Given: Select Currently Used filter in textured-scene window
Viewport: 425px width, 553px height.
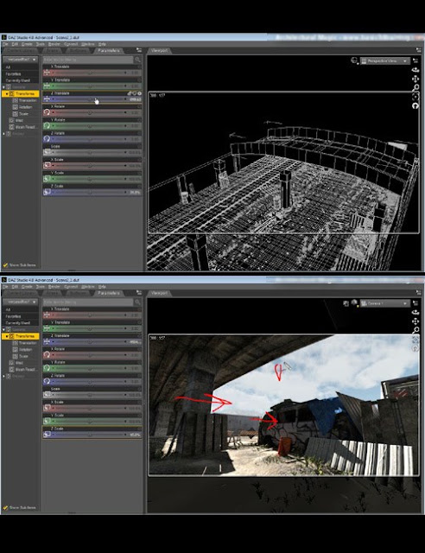Looking at the screenshot, I should tap(17, 322).
